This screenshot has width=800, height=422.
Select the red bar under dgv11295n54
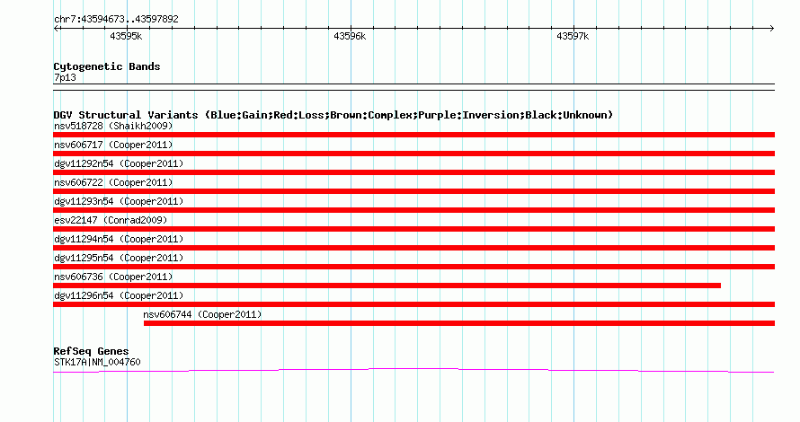tap(413, 267)
